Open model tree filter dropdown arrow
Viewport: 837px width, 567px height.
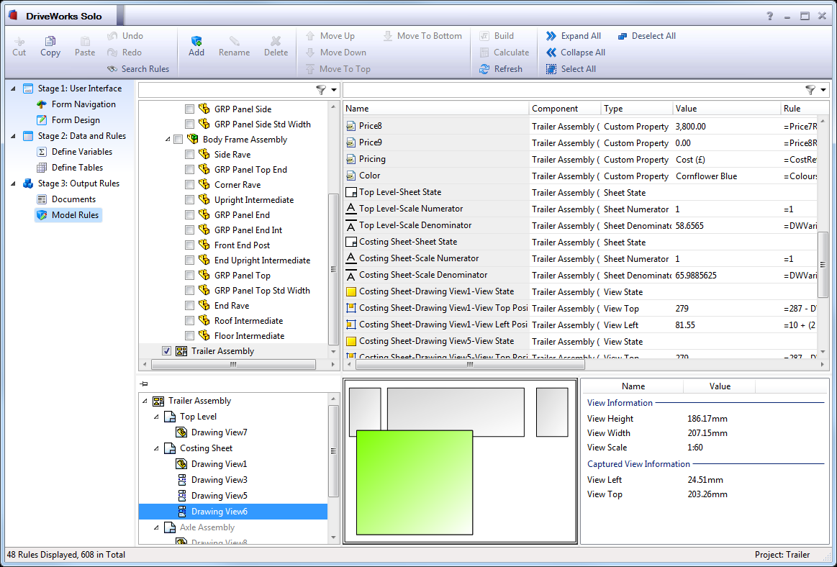(x=334, y=90)
